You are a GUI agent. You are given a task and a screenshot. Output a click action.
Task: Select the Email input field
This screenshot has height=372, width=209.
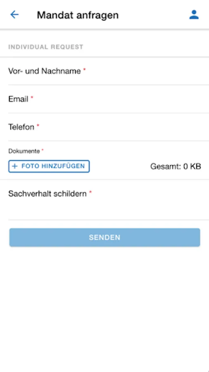(109, 99)
